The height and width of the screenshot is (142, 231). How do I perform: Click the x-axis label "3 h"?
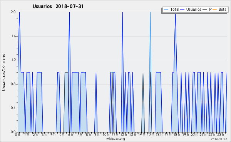coord(44,135)
